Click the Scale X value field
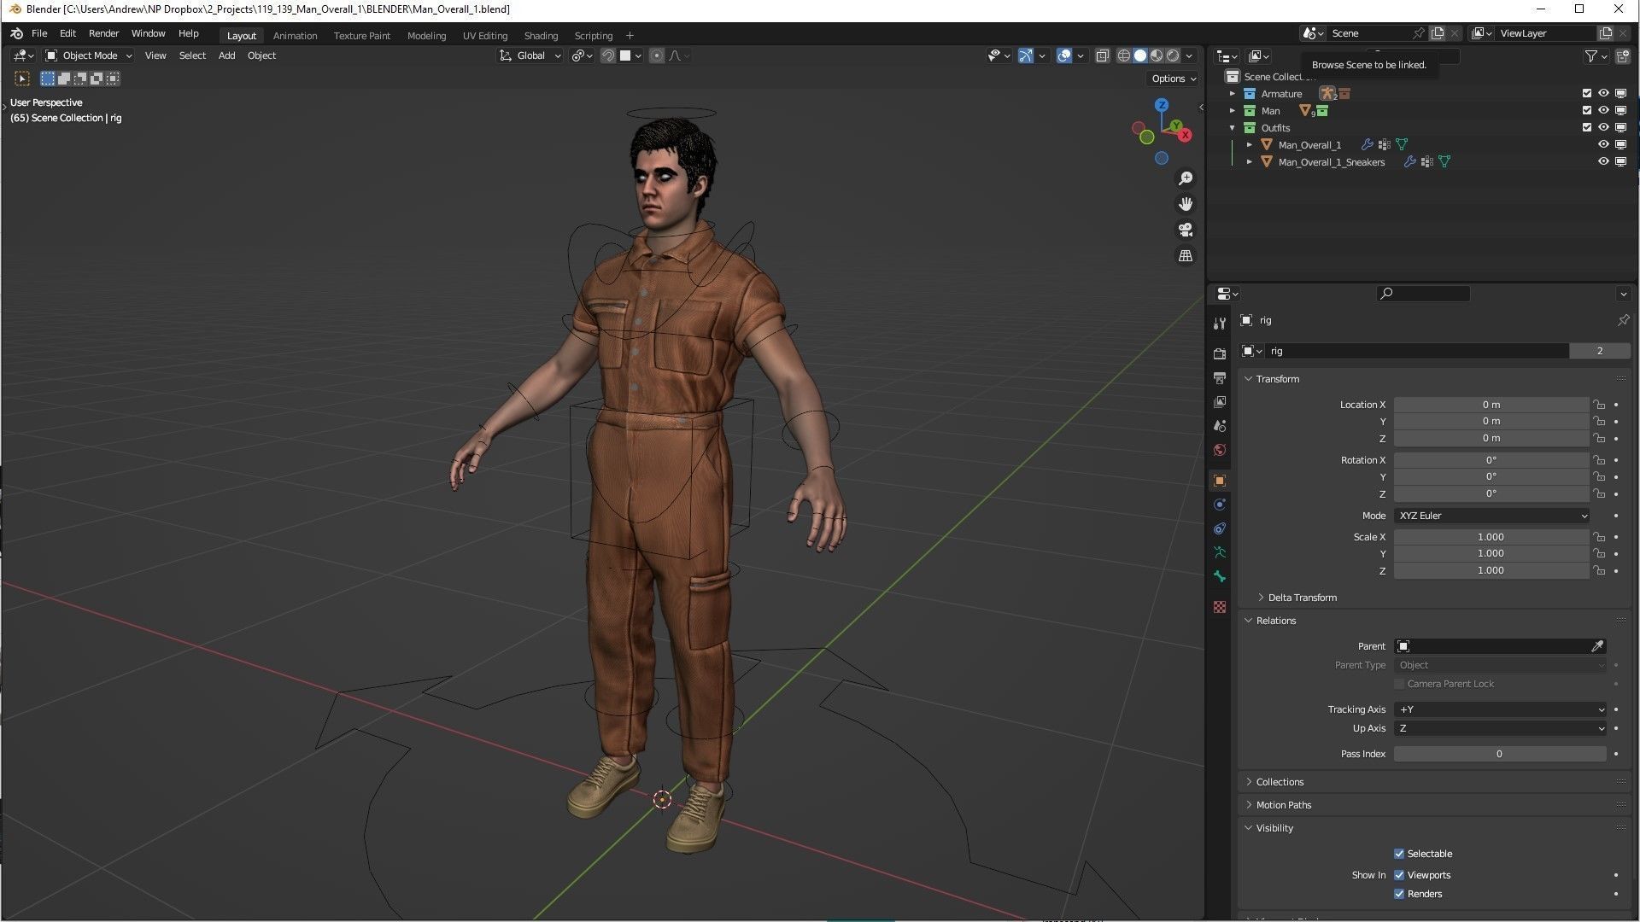The width and height of the screenshot is (1640, 922). [1491, 537]
